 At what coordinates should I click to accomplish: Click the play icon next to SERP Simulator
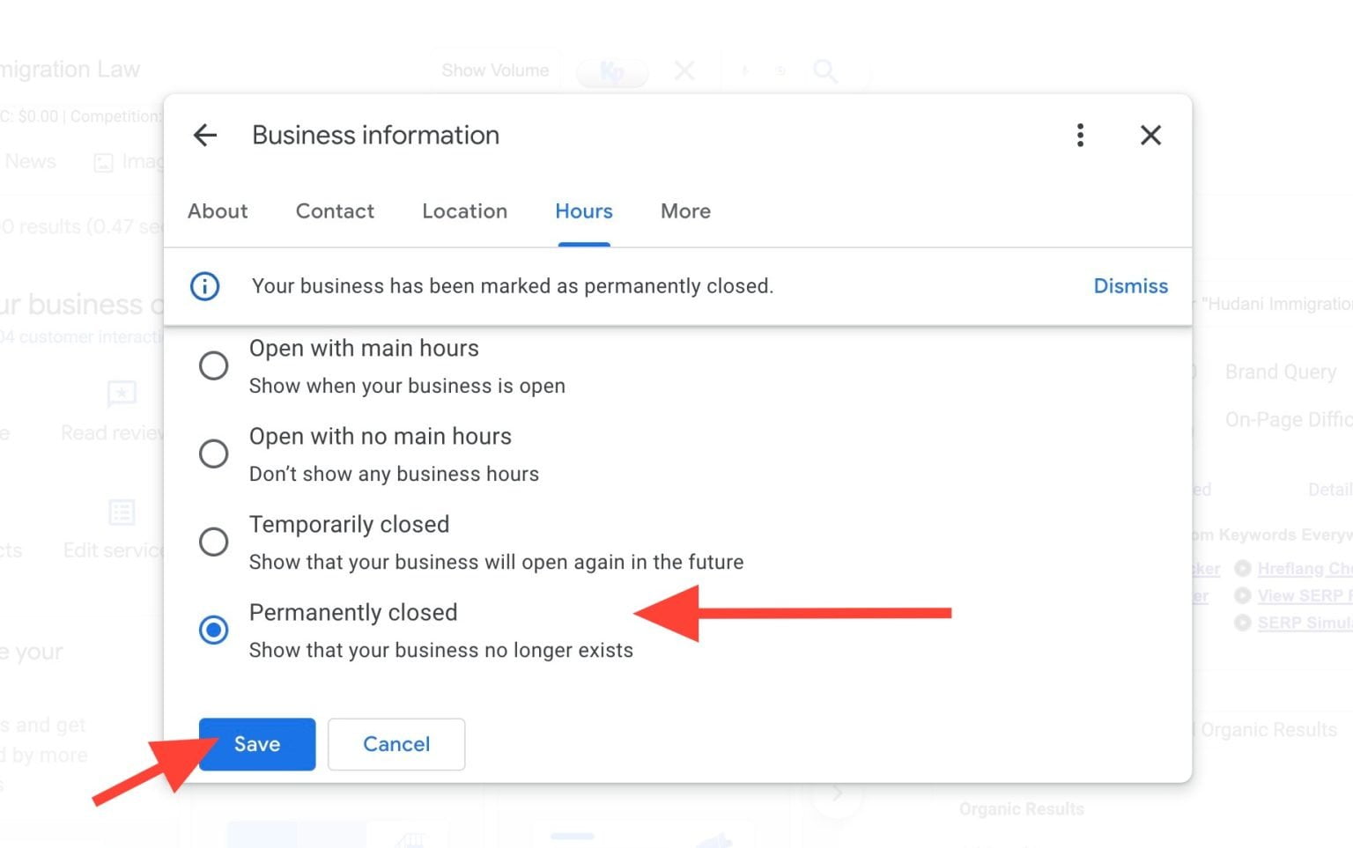[x=1241, y=623]
